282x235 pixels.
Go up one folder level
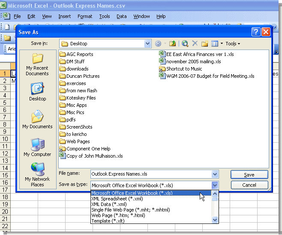coord(172,44)
